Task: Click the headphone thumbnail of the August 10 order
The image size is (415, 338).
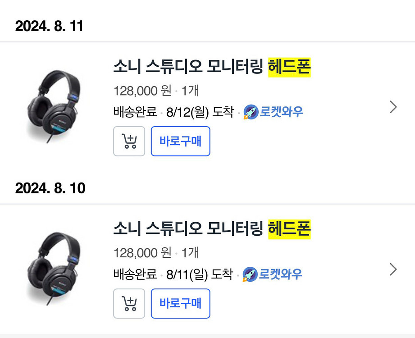Action: click(54, 266)
